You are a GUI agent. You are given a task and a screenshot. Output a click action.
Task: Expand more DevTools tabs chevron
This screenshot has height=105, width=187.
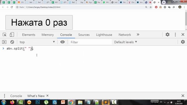pyautogui.click(x=138, y=35)
